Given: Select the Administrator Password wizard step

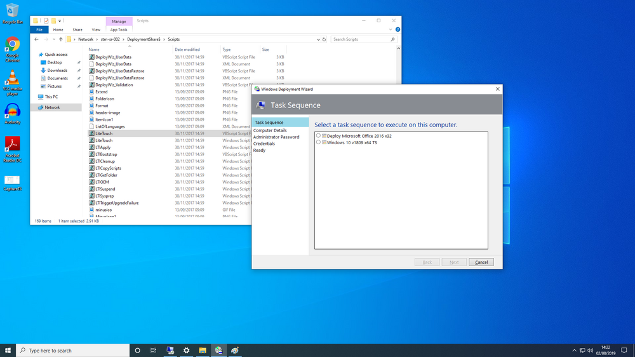Looking at the screenshot, I should point(276,137).
